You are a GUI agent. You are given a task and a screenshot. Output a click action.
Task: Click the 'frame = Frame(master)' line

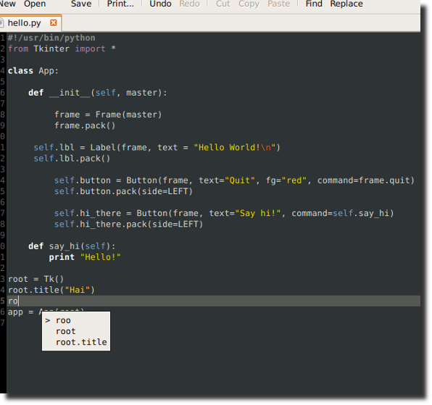(108, 114)
